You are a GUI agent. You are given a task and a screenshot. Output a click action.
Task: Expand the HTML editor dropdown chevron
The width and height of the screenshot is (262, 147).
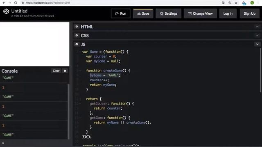[257, 27]
